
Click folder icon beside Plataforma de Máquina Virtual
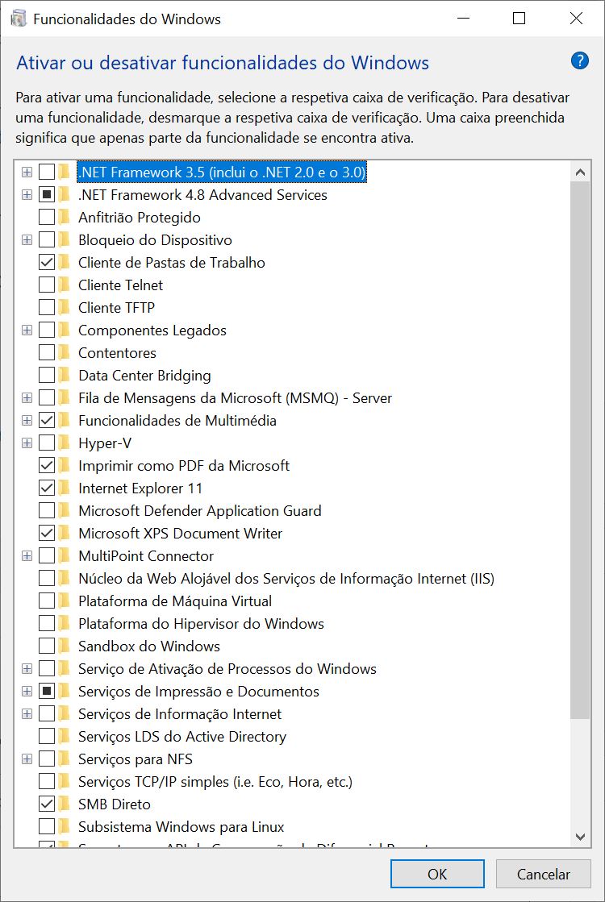[63, 601]
